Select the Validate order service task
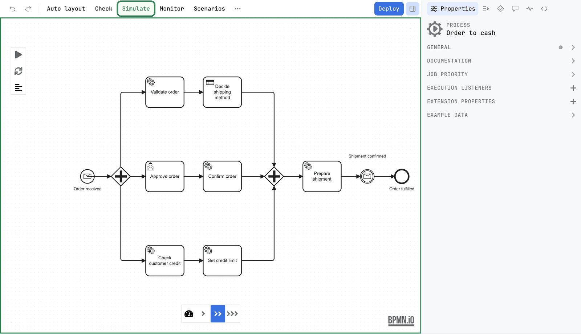The image size is (581, 334). 165,92
